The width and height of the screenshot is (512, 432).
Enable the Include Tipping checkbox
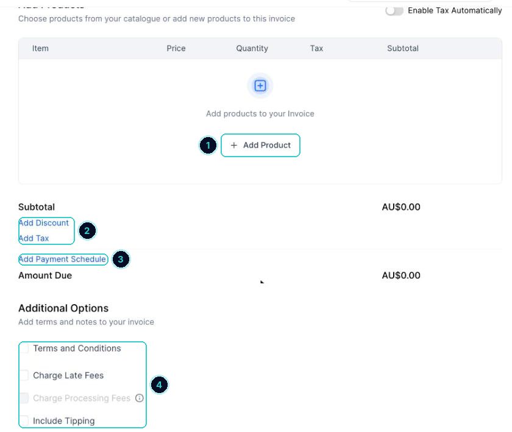pyautogui.click(x=24, y=420)
